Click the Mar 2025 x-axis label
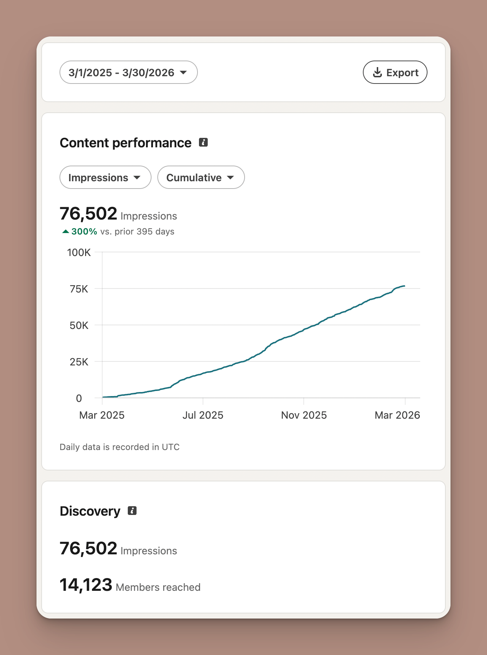 point(102,415)
